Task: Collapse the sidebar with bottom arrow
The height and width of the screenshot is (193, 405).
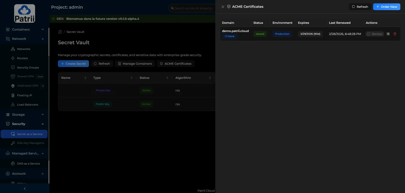Action: pos(25,189)
